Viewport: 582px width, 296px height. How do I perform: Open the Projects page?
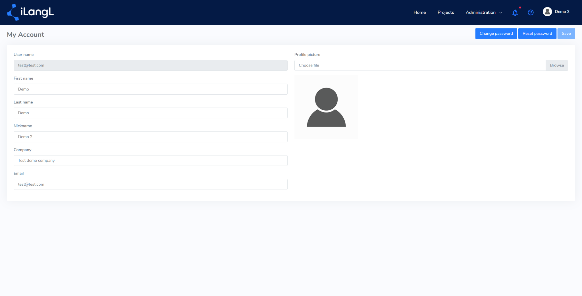(446, 13)
